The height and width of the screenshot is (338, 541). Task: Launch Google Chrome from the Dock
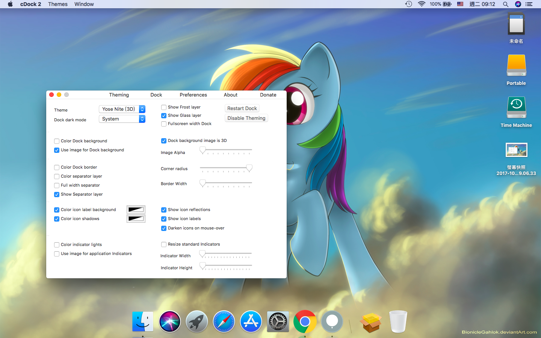(x=305, y=321)
